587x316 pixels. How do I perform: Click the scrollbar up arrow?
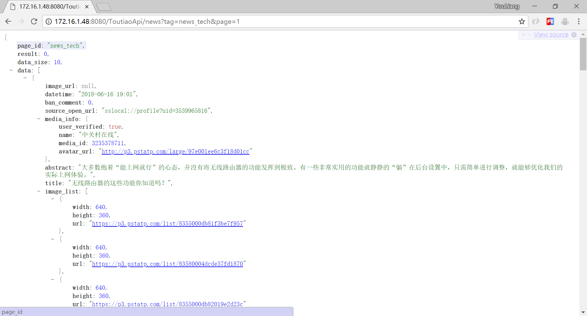[583, 34]
